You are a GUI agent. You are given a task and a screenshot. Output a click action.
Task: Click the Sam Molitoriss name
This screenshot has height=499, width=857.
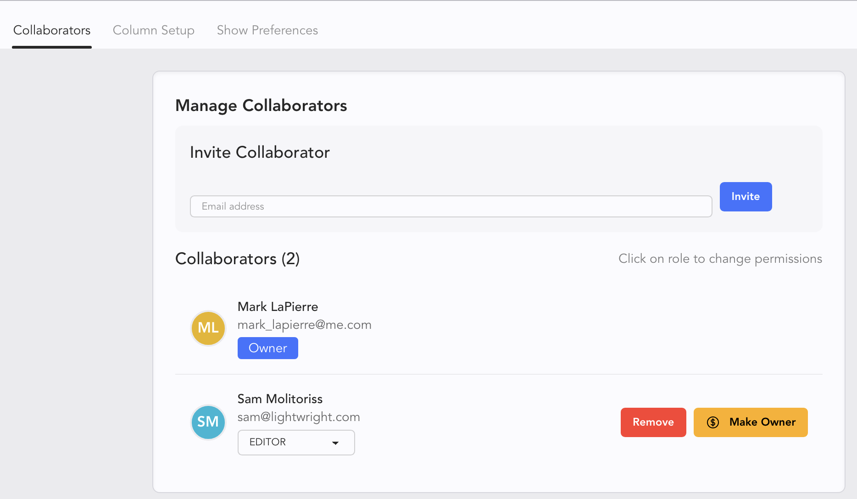pyautogui.click(x=280, y=399)
